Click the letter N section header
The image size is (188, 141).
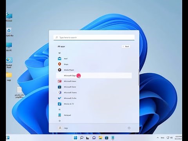[x=60, y=109]
